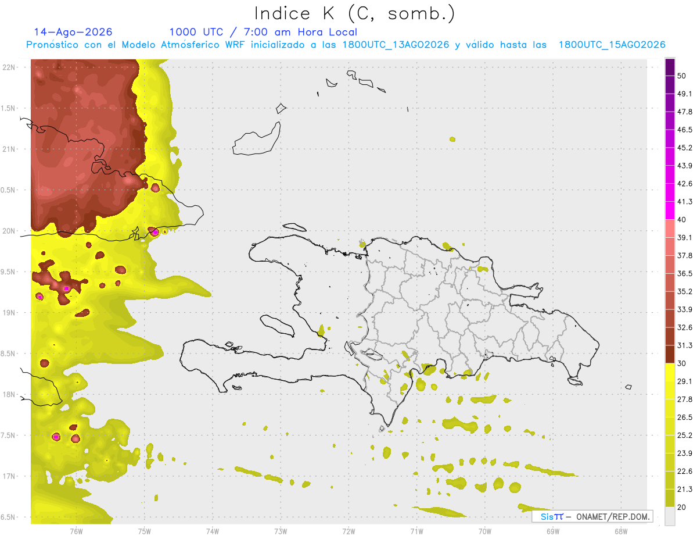697x539 pixels.
Task: Click the colorbar value label "33.9"
Action: pyautogui.click(x=685, y=309)
